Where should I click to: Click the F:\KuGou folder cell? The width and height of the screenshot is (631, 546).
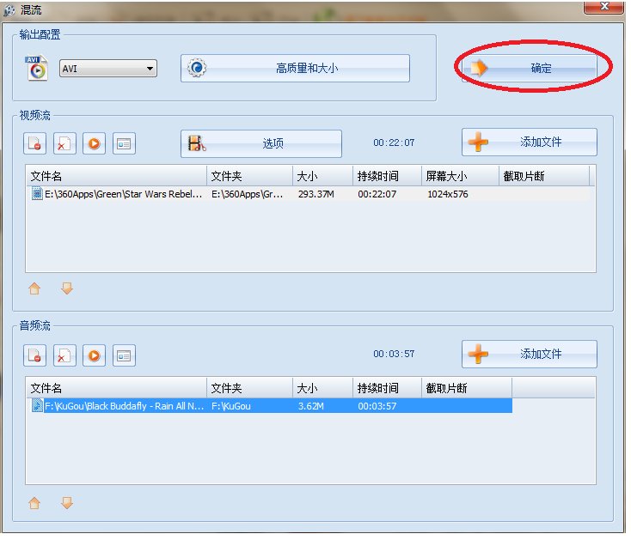tap(231, 406)
